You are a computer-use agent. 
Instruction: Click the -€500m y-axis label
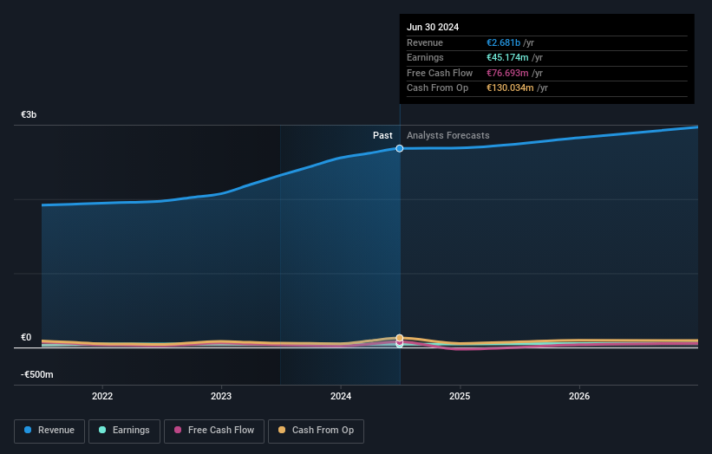36,374
